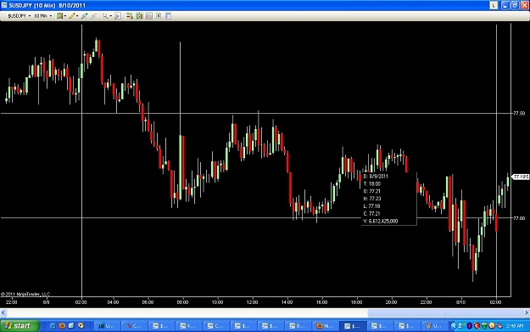
Task: Toggle the Chart Trader icon with red-green bars
Action: click(130, 16)
